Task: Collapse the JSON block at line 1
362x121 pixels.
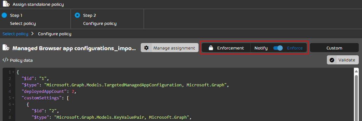Action: point(13,72)
